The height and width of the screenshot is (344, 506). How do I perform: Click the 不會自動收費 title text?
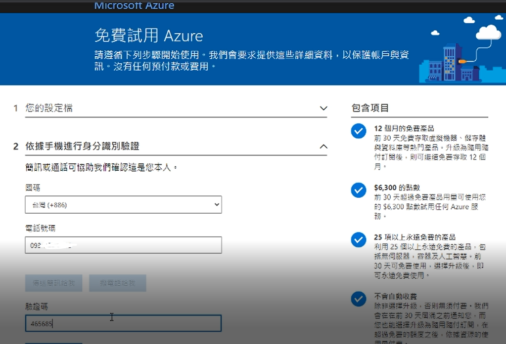395,296
